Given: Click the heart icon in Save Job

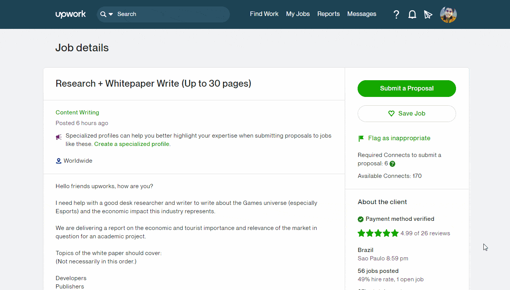Looking at the screenshot, I should pos(391,114).
